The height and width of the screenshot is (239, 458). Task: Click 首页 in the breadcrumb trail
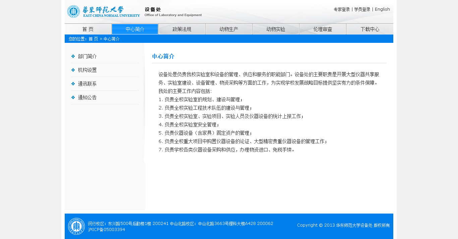pyautogui.click(x=93, y=39)
